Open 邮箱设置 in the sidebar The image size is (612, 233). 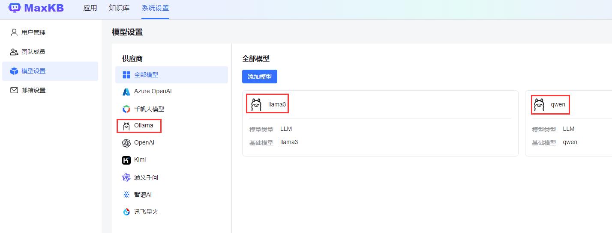[x=33, y=90]
